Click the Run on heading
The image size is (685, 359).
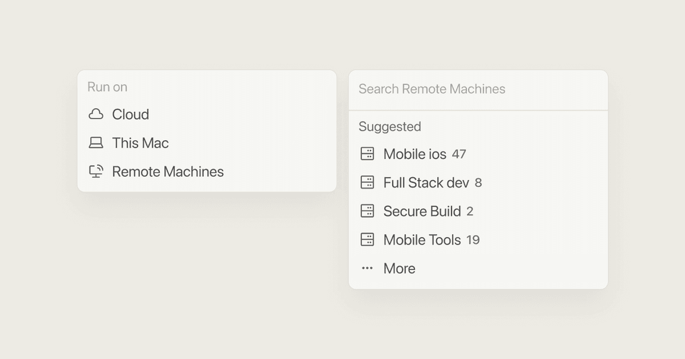pos(107,87)
